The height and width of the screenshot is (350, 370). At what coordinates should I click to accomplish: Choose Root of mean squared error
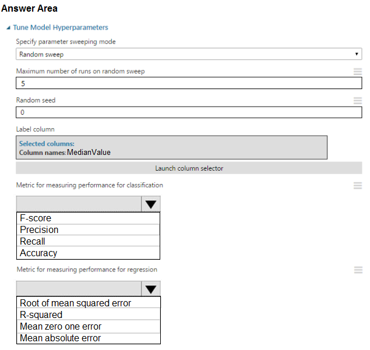point(88,303)
